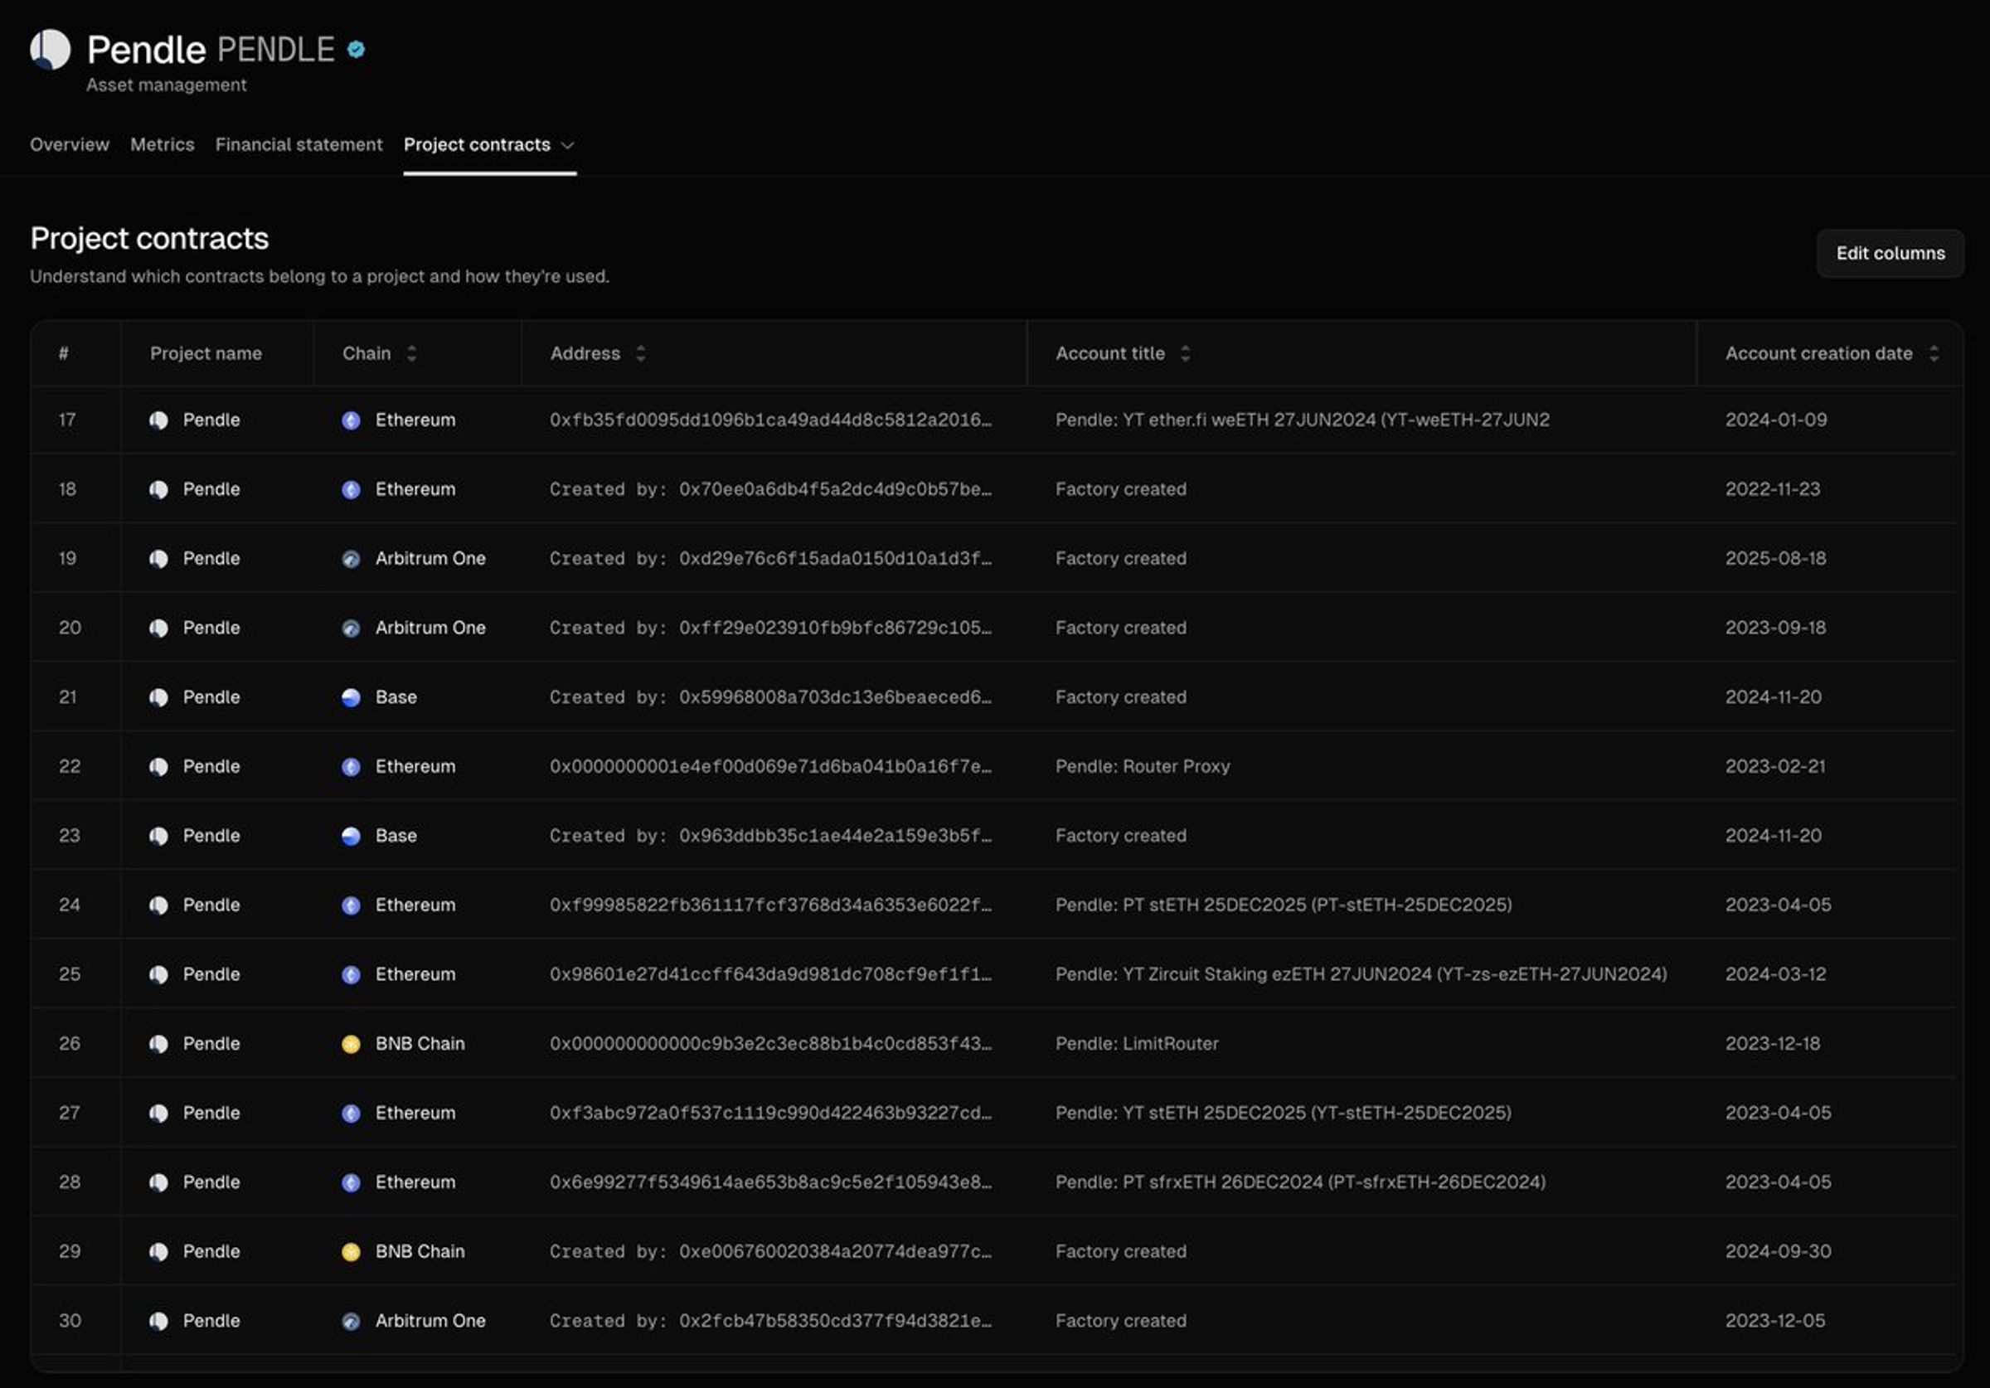Select address 0xf99985822fb3... in row 24
Screen dimensions: 1990x1388
[770, 905]
